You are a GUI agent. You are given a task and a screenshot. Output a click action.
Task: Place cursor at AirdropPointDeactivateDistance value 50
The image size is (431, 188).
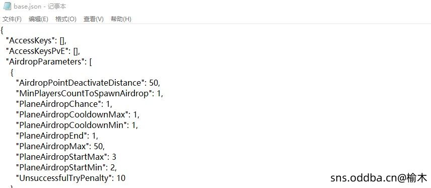[x=154, y=83]
